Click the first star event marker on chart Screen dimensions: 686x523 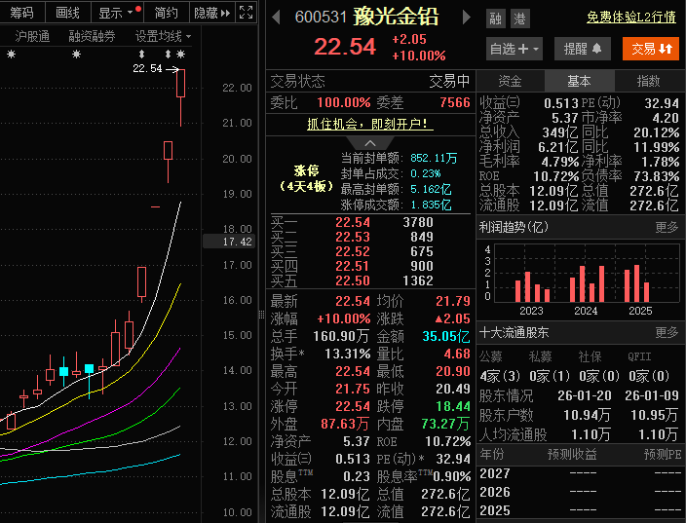(12, 55)
